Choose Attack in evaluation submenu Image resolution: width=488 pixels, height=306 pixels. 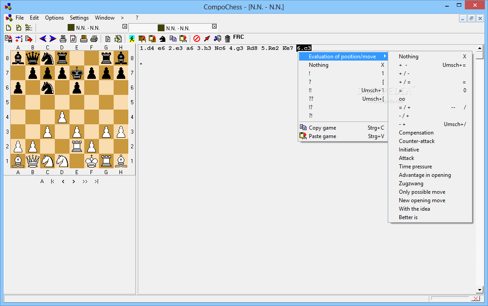tap(430, 158)
